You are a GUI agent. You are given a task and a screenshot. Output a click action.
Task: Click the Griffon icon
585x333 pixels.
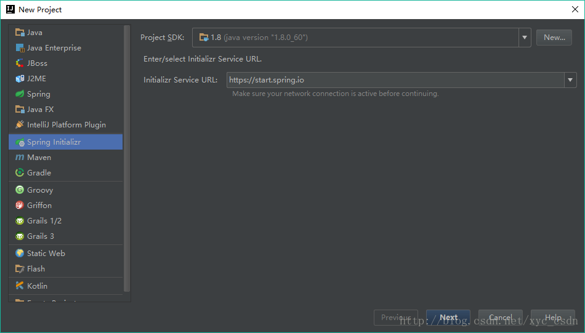[20, 205]
